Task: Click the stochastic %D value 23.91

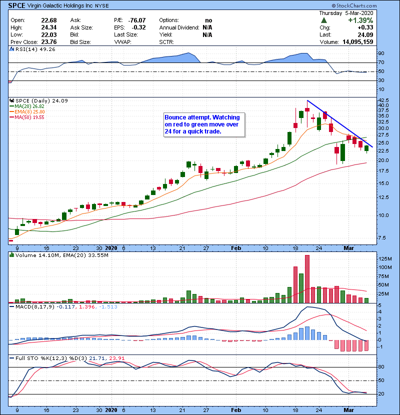Action: [x=116, y=358]
